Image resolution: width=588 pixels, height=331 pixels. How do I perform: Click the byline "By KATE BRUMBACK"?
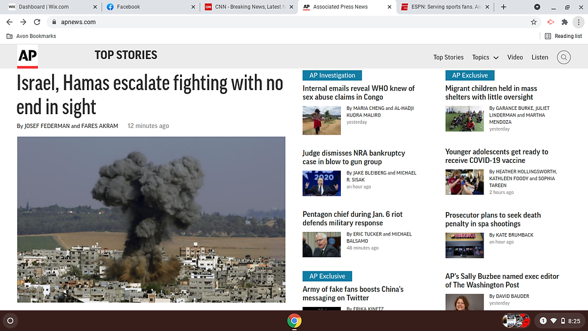[x=511, y=235]
